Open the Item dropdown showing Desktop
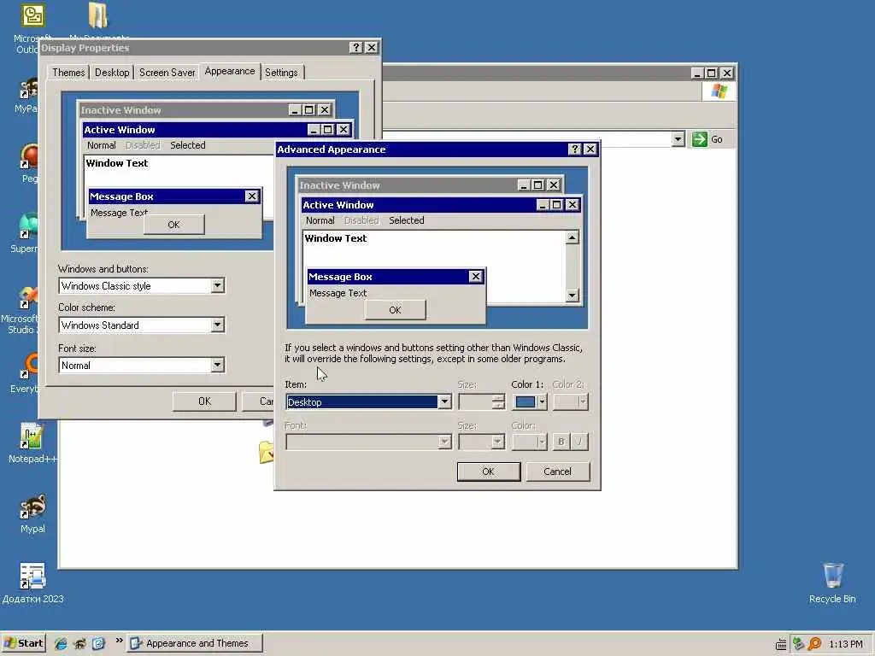This screenshot has width=875, height=656. (x=444, y=401)
